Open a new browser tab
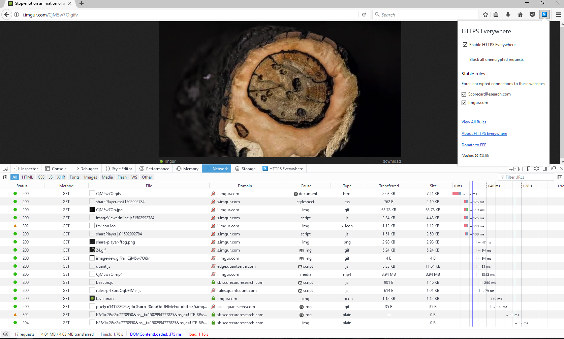The height and width of the screenshot is (339, 564). point(81,3)
